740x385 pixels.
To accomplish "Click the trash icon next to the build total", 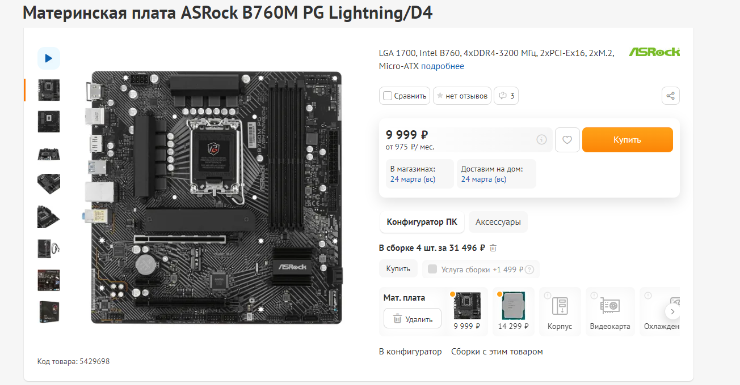I will 493,248.
